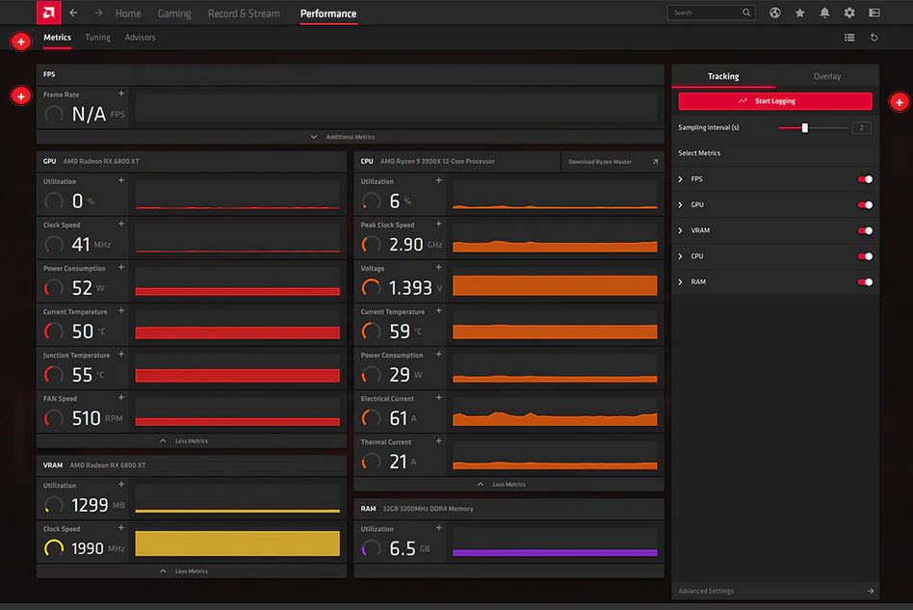Expand Additional Metrics under FPS
Screen dimensions: 913x610
coord(350,137)
